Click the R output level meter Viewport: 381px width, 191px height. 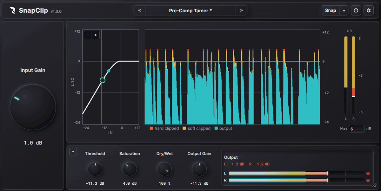click(x=297, y=180)
